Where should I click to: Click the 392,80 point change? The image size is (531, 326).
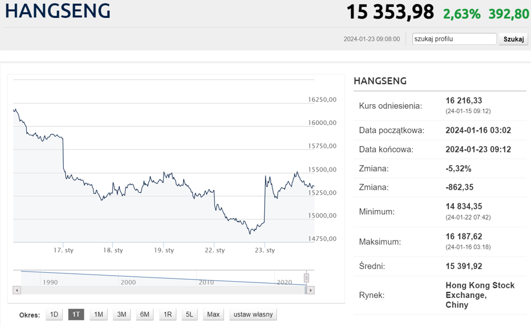[x=509, y=14]
